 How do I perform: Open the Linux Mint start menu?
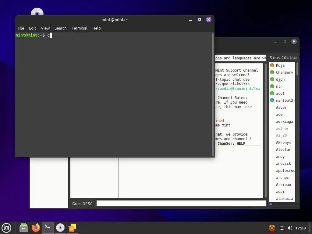(6, 228)
